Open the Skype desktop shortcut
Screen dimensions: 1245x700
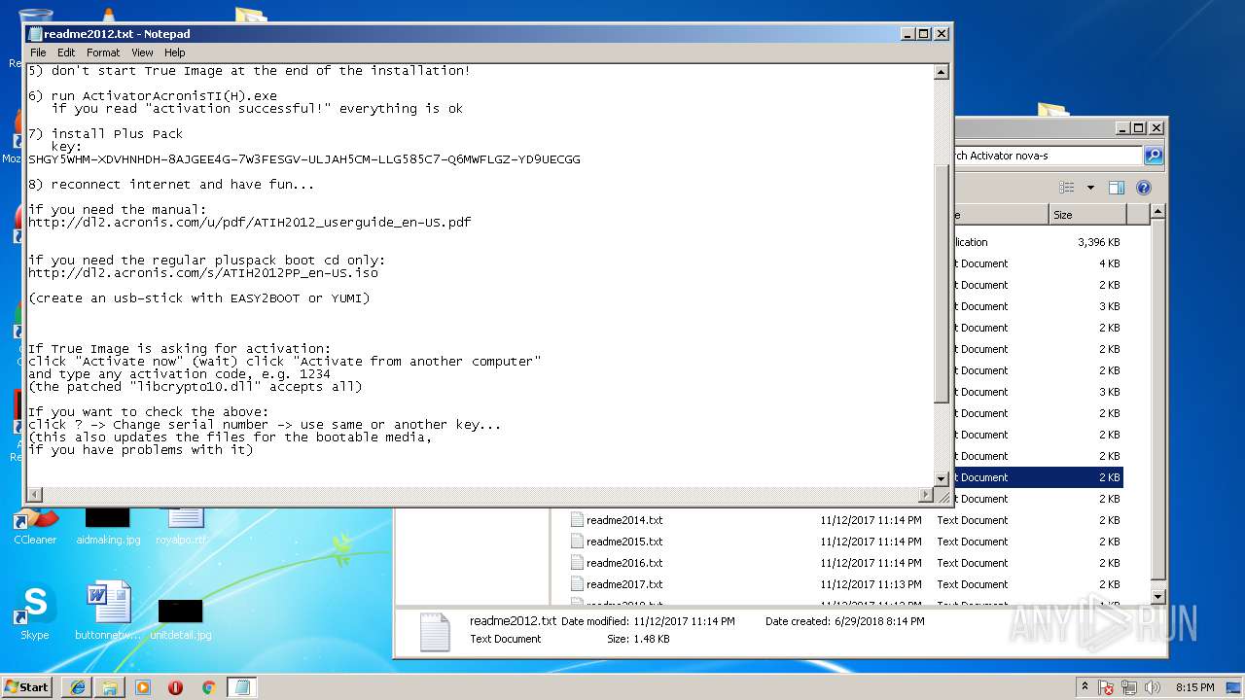tap(34, 612)
